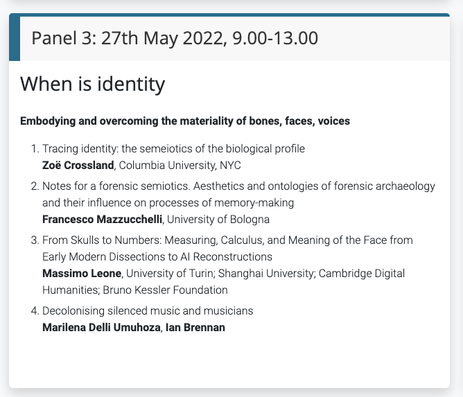Image resolution: width=463 pixels, height=397 pixels.
Task: Click the list number 3 marker
Action: click(35, 240)
